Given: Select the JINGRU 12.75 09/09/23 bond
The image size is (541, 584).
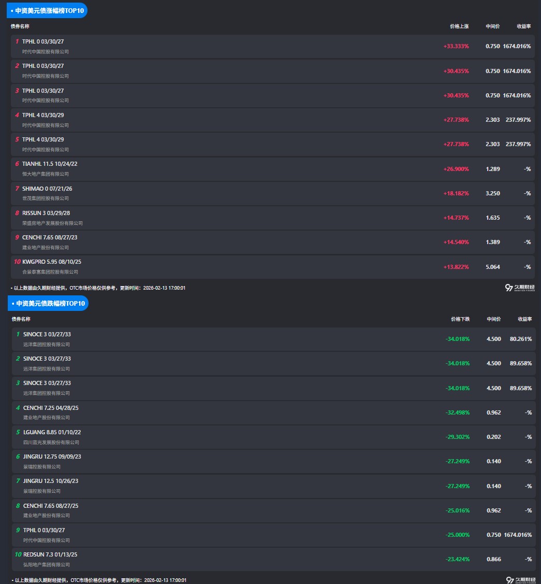Looking at the screenshot, I should tap(52, 457).
